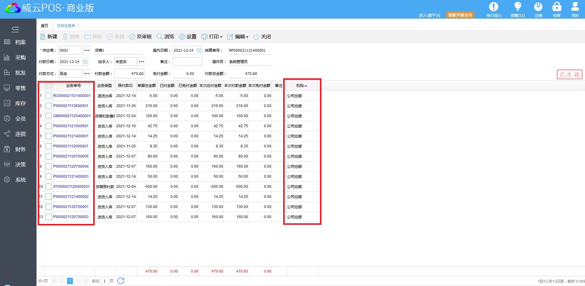Click the 反审核 toolbar button

coord(141,37)
